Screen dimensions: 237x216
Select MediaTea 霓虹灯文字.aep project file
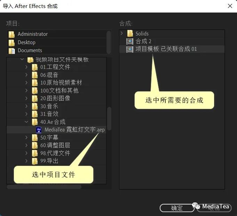click(x=56, y=130)
